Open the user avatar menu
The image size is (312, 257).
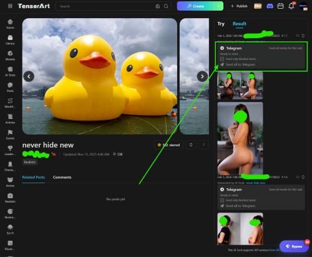pyautogui.click(x=303, y=6)
